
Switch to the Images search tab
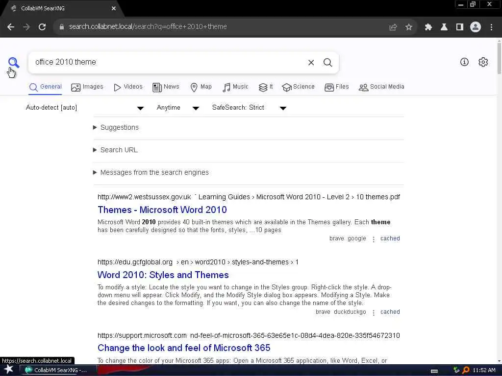[87, 87]
